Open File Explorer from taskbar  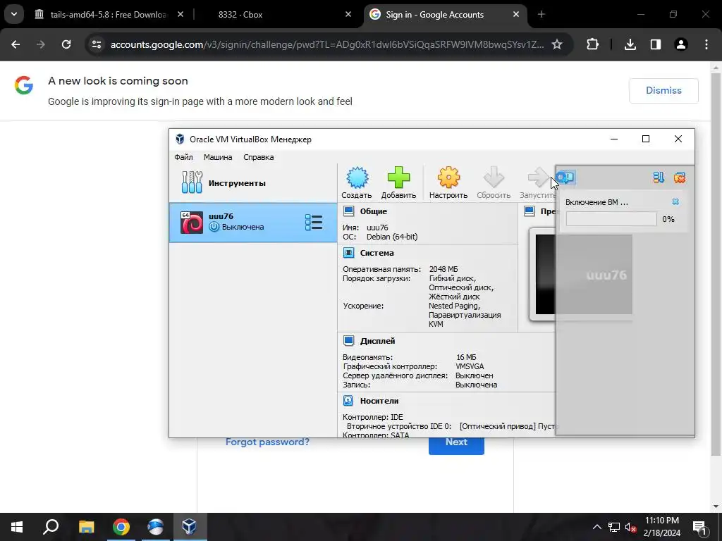tap(86, 527)
